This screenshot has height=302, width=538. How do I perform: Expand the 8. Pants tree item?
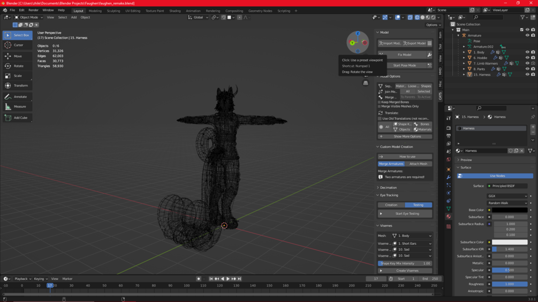[x=464, y=69]
